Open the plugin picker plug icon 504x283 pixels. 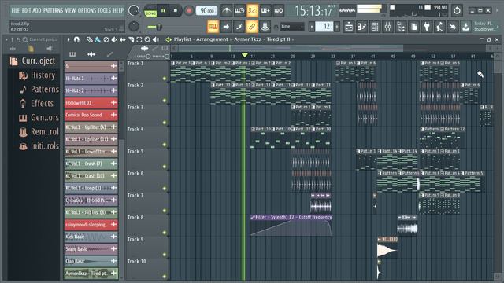427,27
